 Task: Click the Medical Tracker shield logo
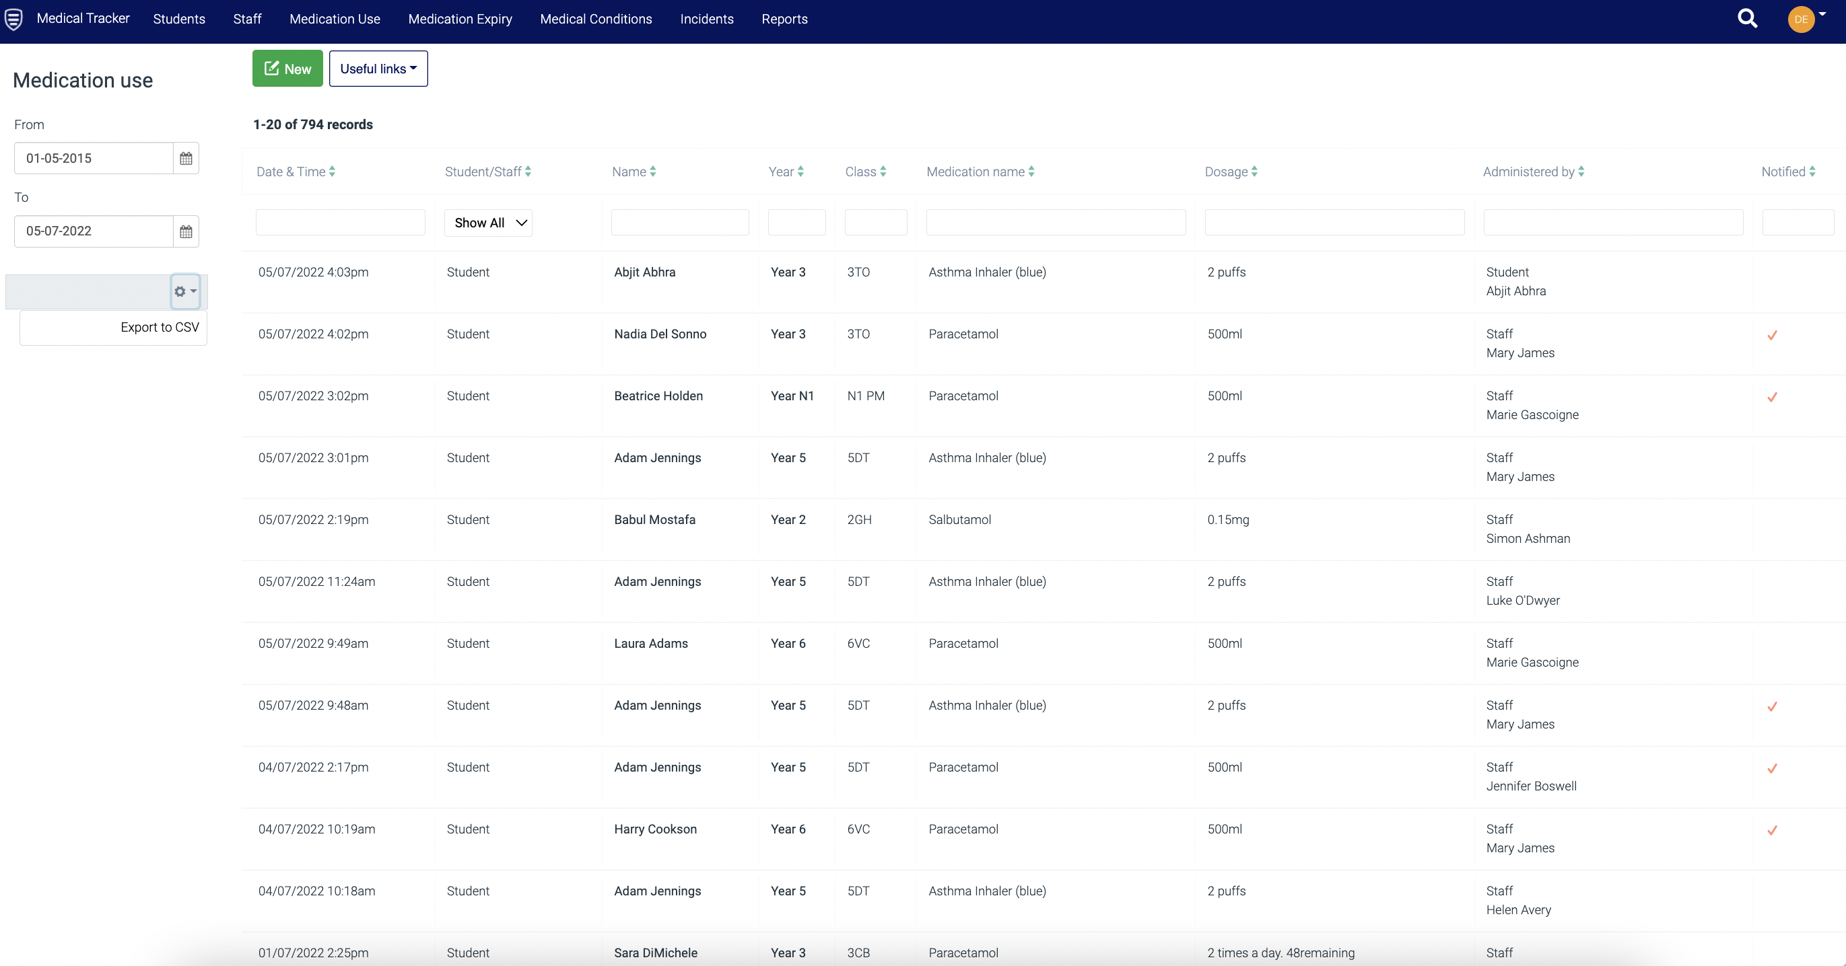[x=13, y=20]
